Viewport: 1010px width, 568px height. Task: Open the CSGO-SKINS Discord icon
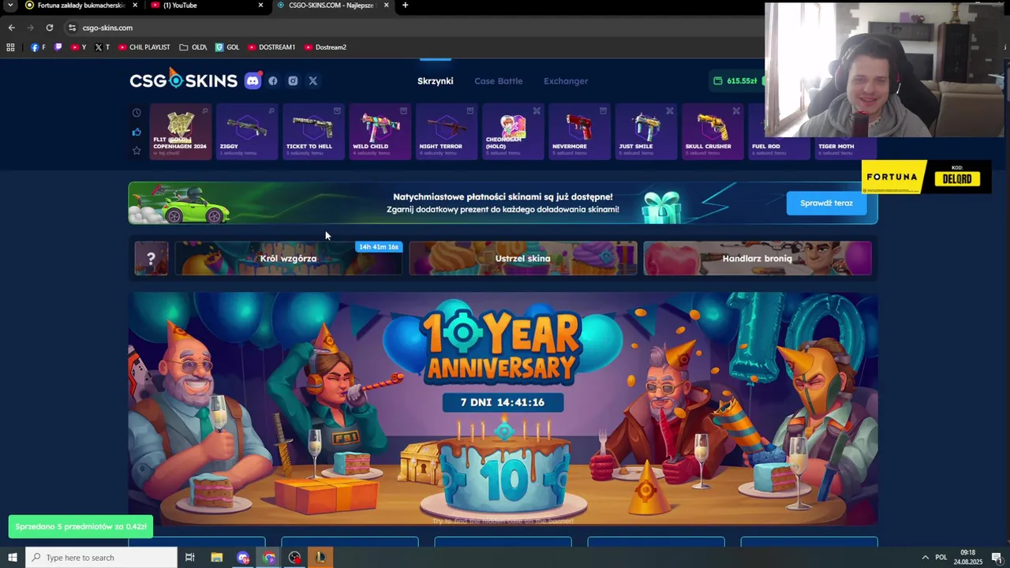252,80
